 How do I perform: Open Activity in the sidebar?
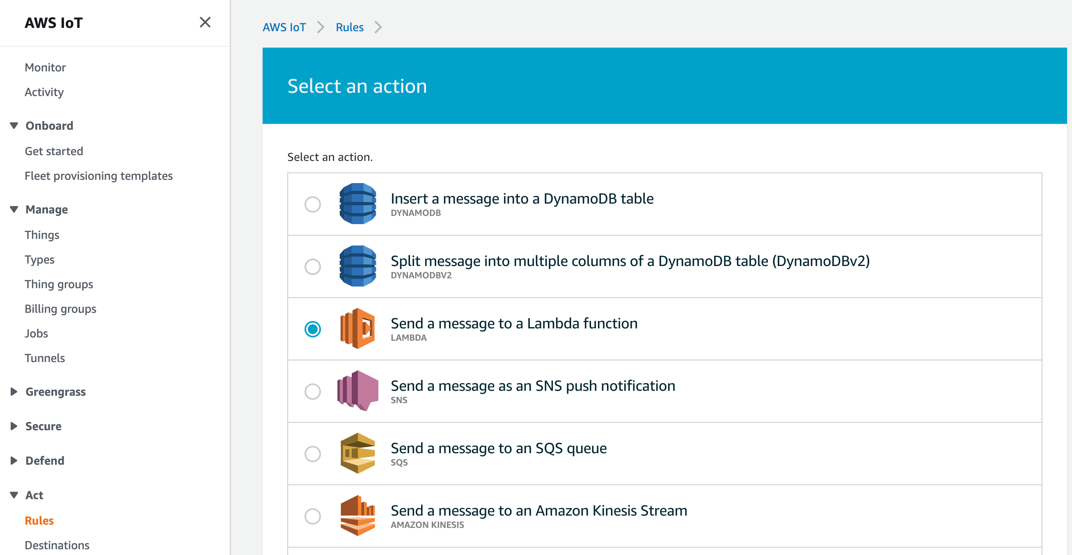[44, 92]
